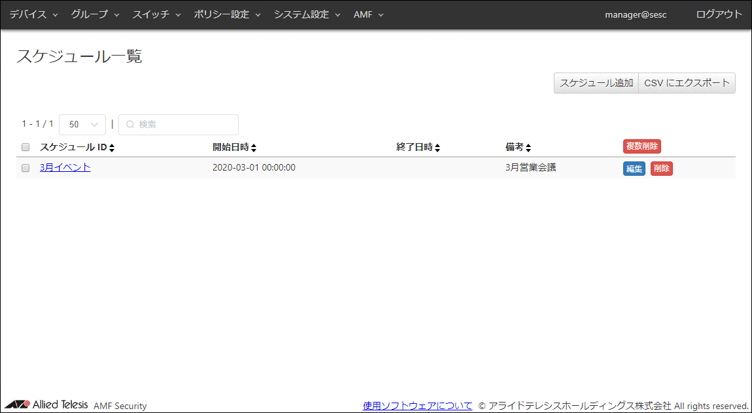Screen dimensions: 752x413
Task: Expand the ポリシー設定 menu
Action: pyautogui.click(x=227, y=14)
